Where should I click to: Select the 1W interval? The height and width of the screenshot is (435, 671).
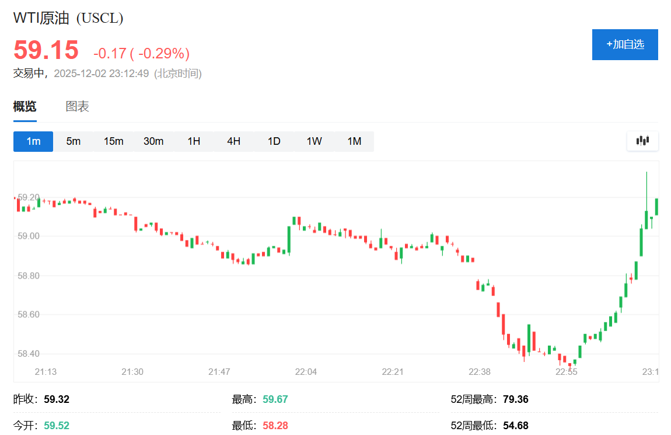click(x=314, y=141)
